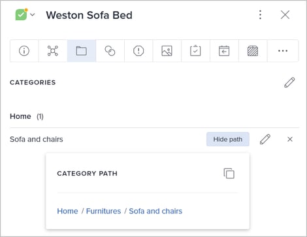Open the green status dropdown arrow
307x237 pixels.
tap(33, 15)
